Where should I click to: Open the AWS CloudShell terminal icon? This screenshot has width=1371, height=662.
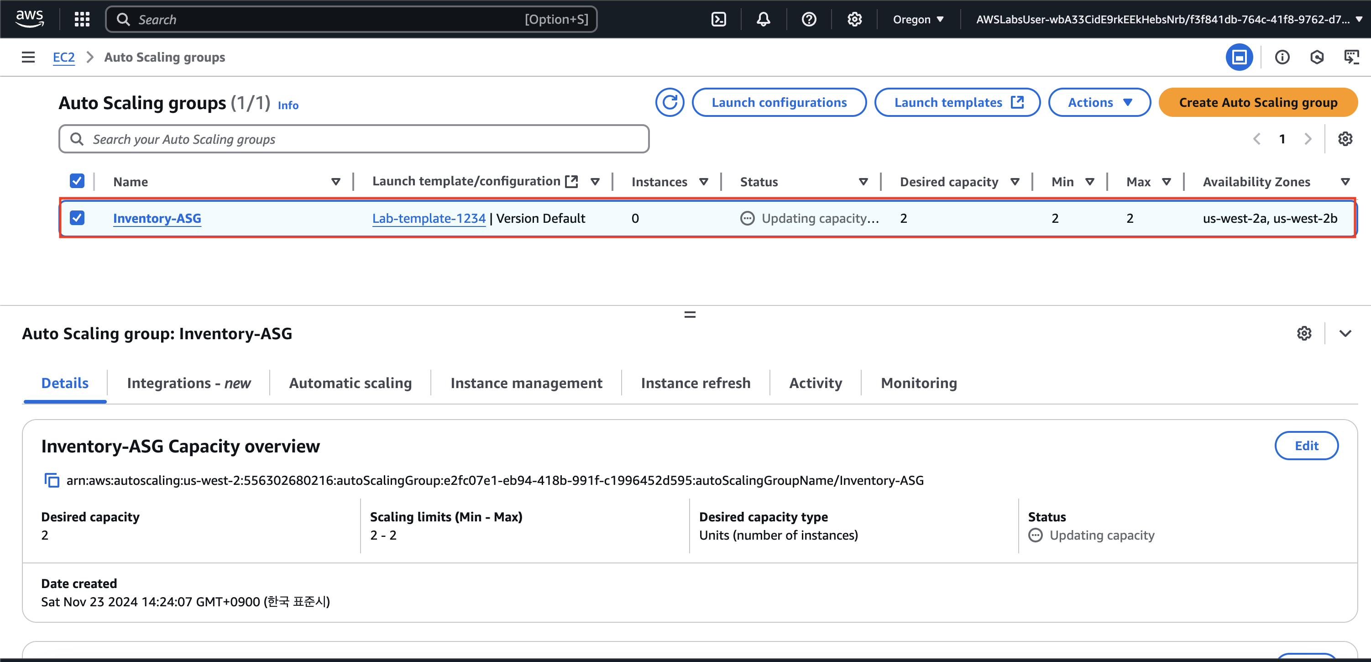718,20
